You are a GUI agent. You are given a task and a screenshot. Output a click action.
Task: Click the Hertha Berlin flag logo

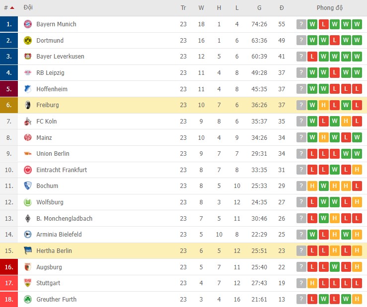coord(28,251)
